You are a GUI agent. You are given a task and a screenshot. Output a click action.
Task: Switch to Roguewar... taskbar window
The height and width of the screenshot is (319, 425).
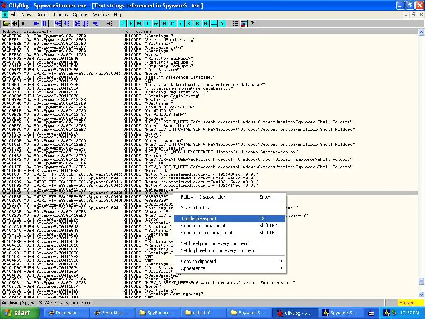click(66, 313)
